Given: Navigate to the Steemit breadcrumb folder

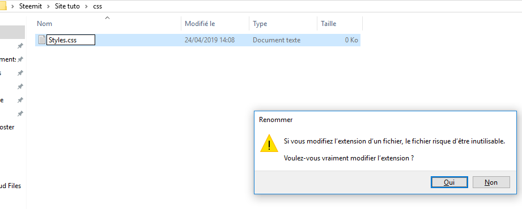Looking at the screenshot, I should pyautogui.click(x=31, y=6).
